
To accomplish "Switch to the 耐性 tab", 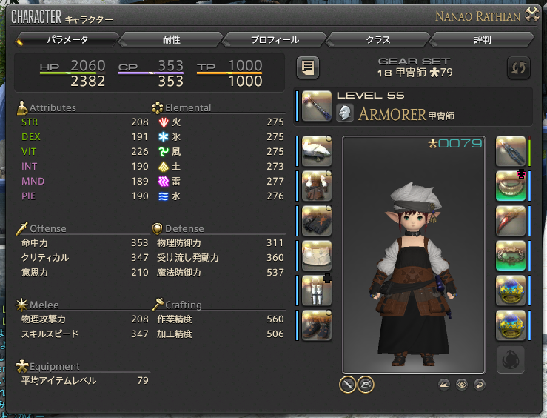I will 171,40.
